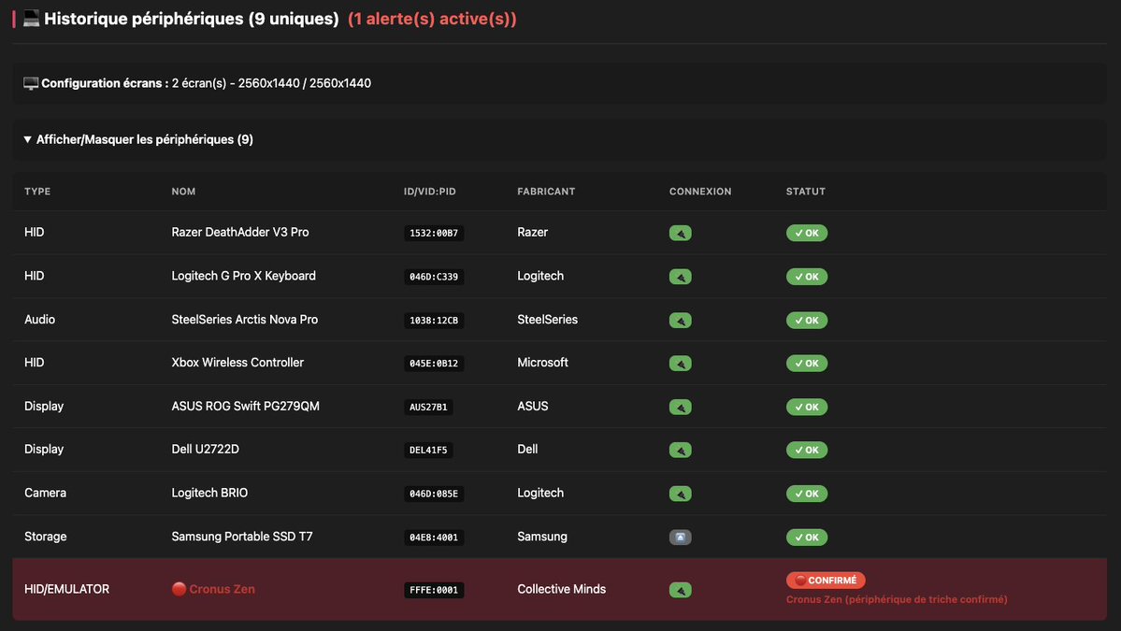Click the connection icon for Logitech G Pro X Keyboard
Image resolution: width=1121 pixels, height=631 pixels.
[680, 277]
